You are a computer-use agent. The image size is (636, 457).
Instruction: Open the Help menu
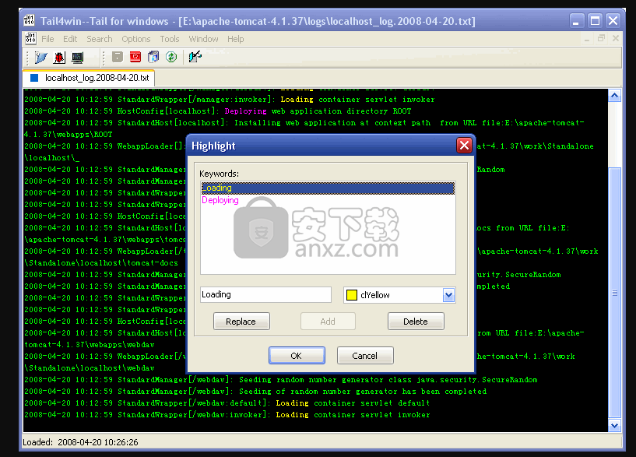tap(235, 39)
